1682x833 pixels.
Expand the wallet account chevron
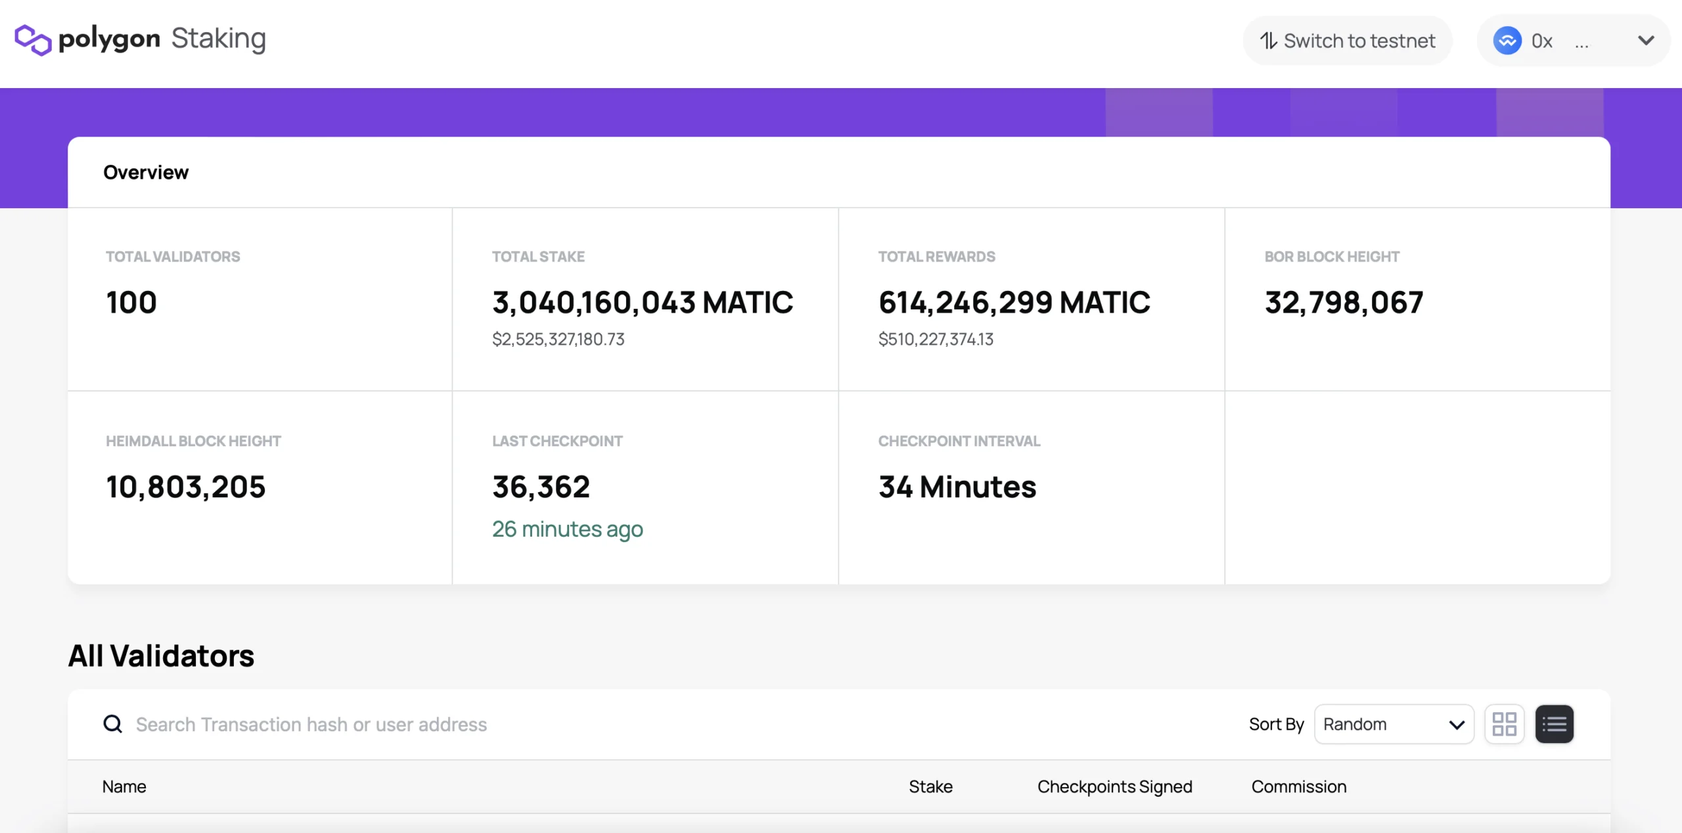(x=1646, y=41)
